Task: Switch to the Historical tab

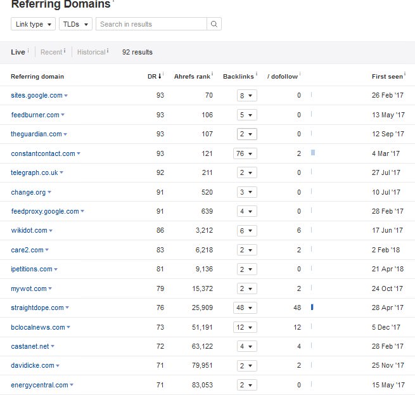Action: coord(91,52)
